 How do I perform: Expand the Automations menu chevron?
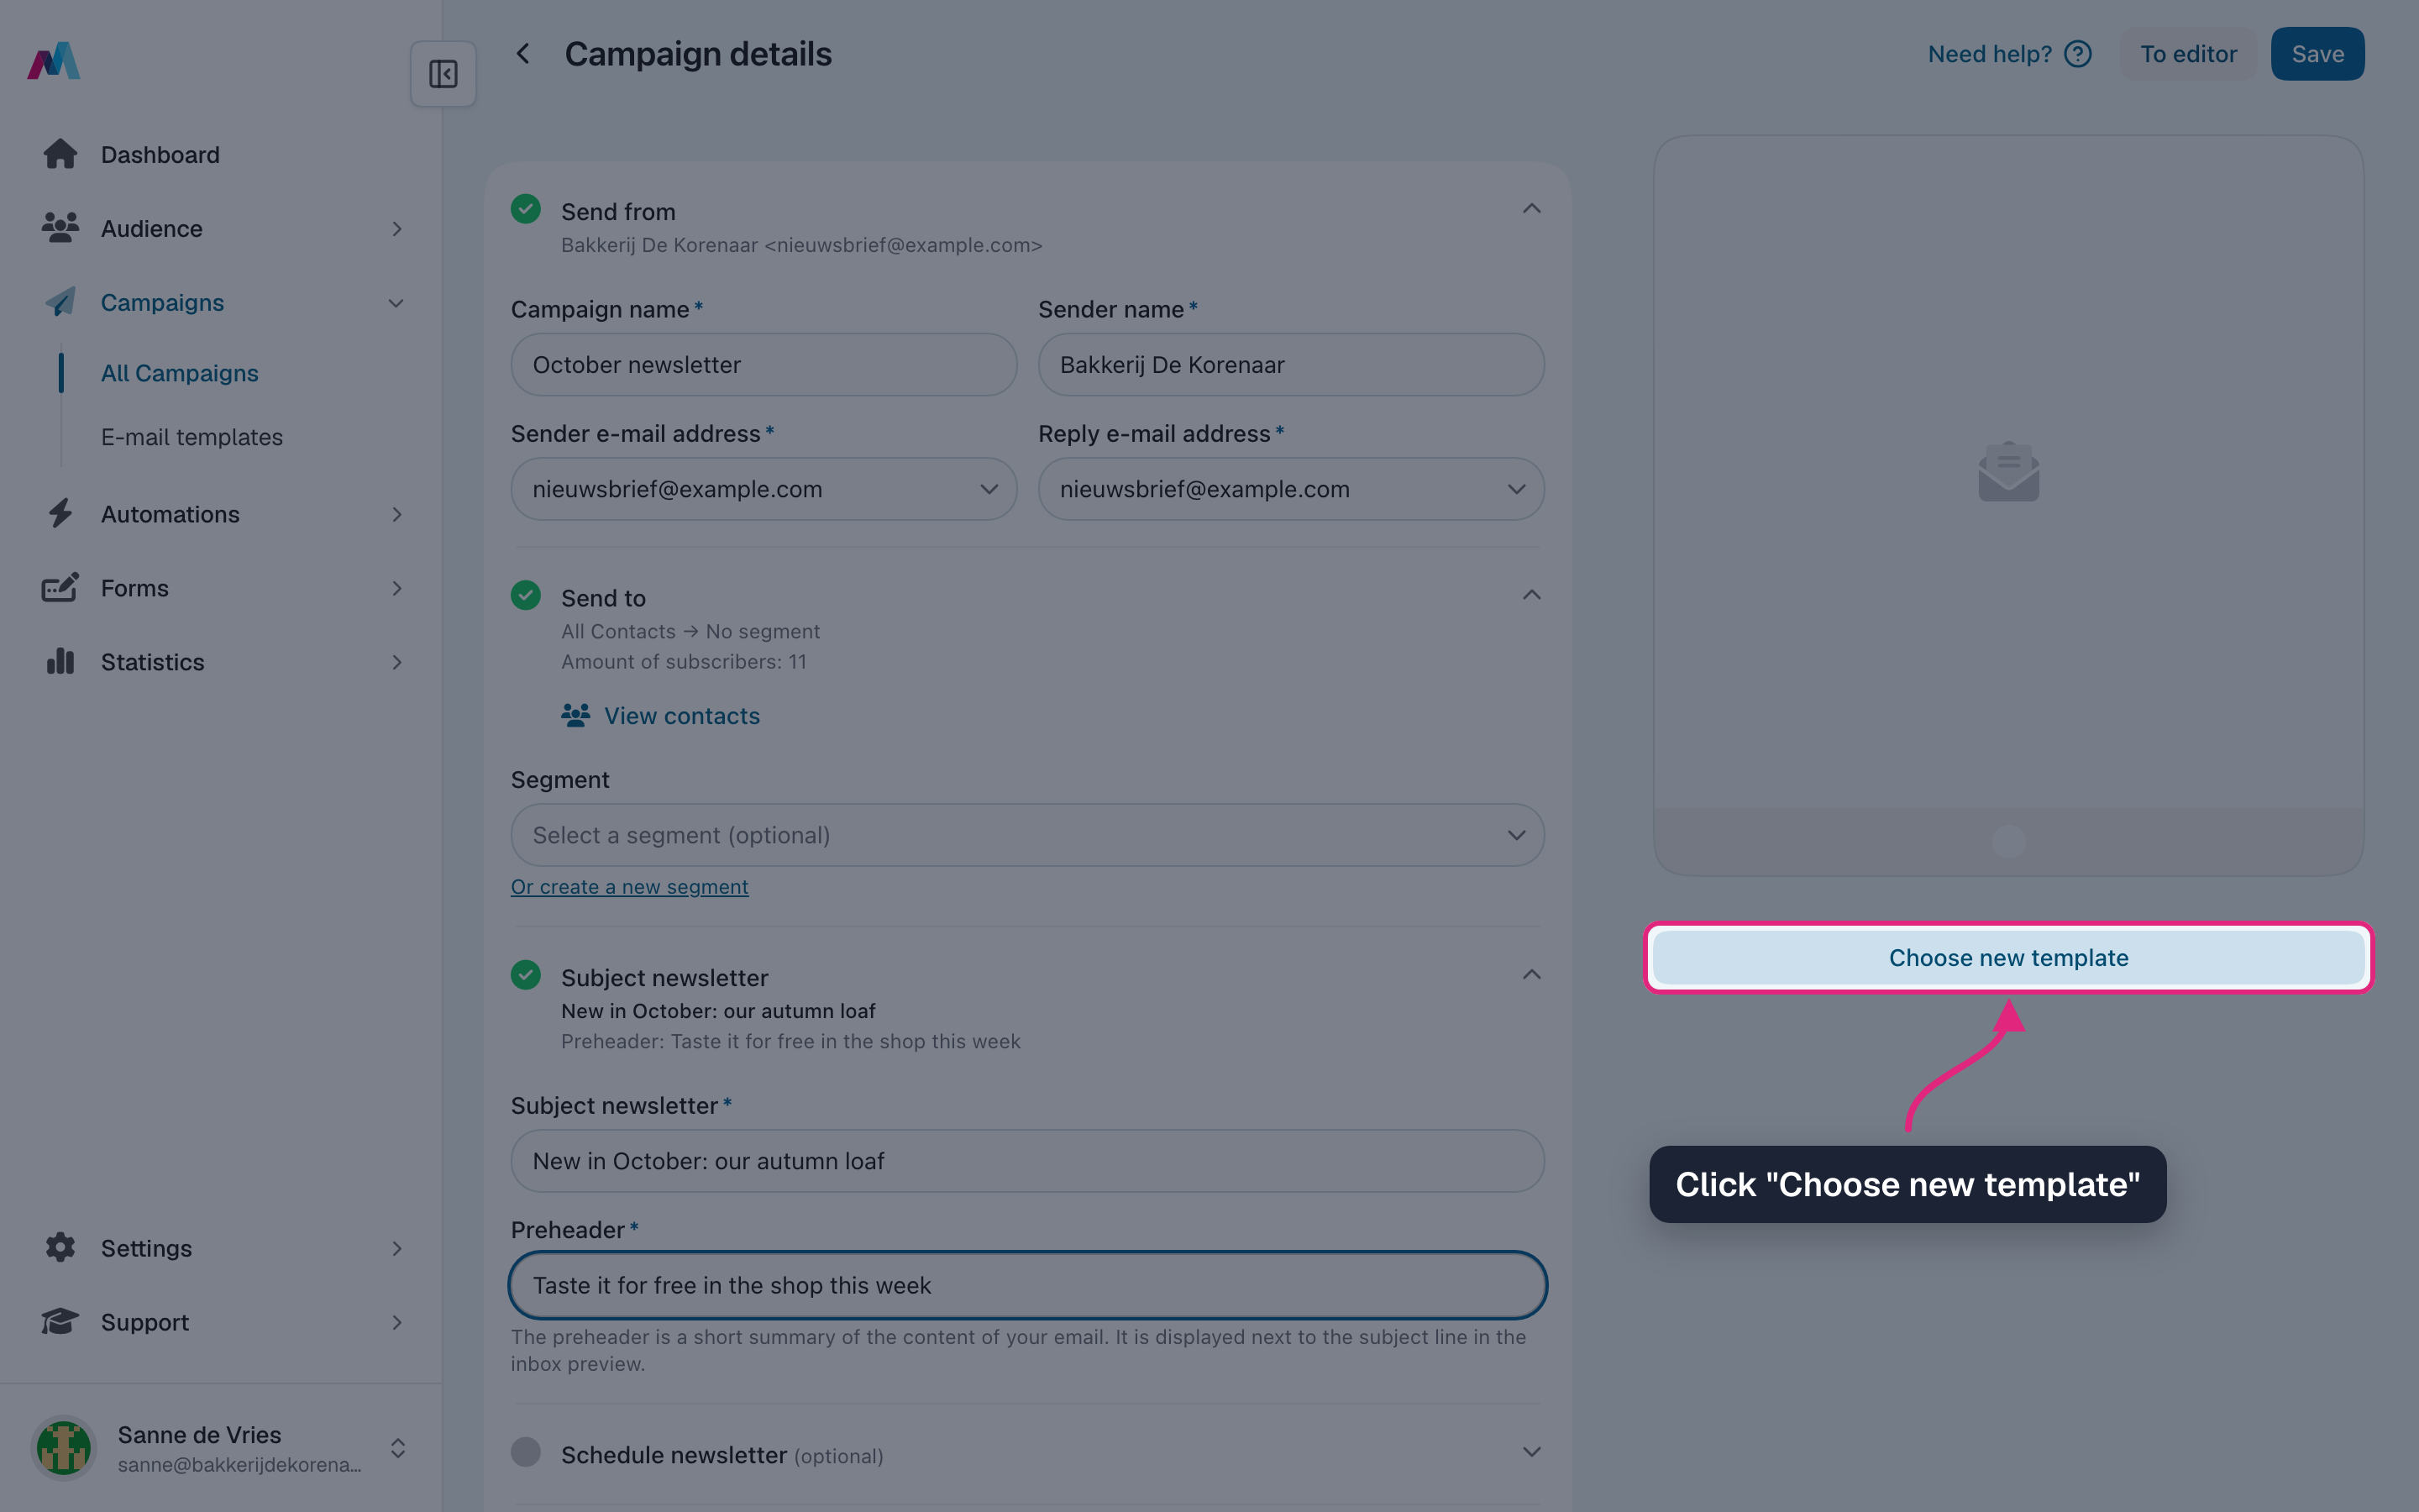[x=396, y=514]
